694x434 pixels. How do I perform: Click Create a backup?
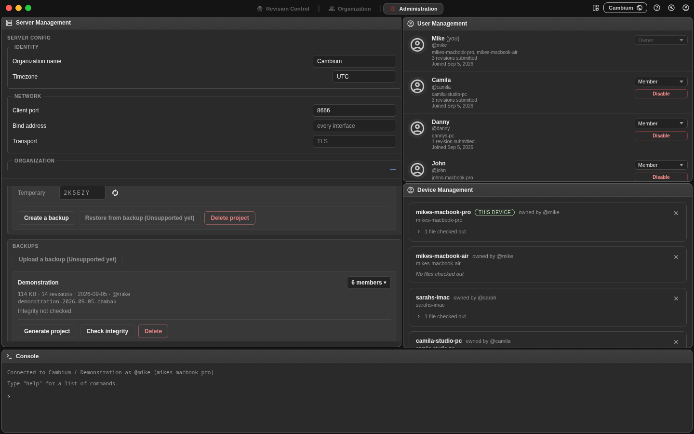tap(46, 218)
